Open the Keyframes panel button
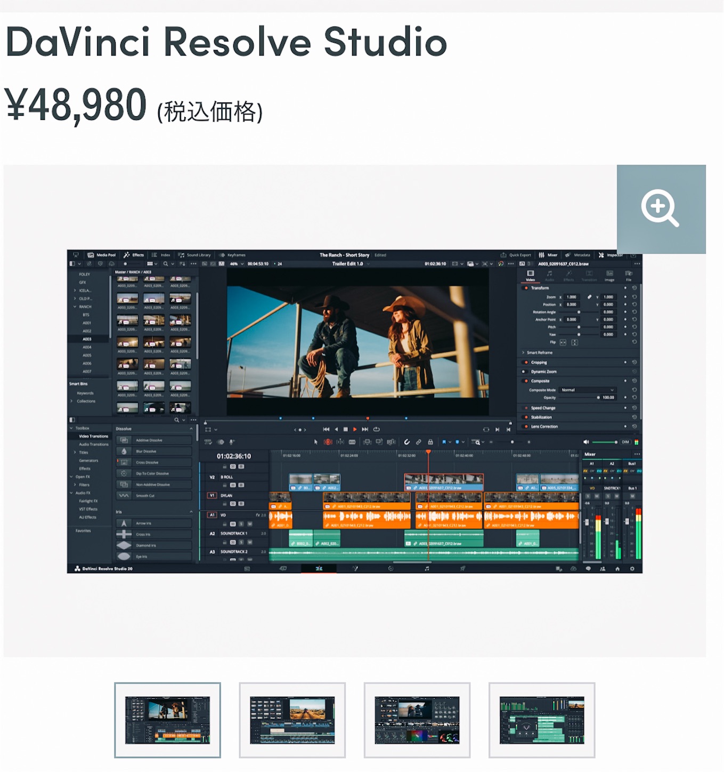724x772 pixels. [232, 255]
